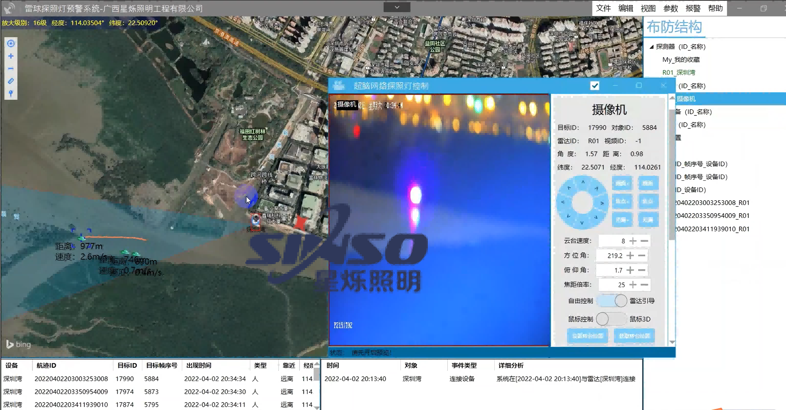The image size is (786, 410).
Task: Toggle 鼠标控制 / 鼠标3D switch
Action: (x=611, y=319)
